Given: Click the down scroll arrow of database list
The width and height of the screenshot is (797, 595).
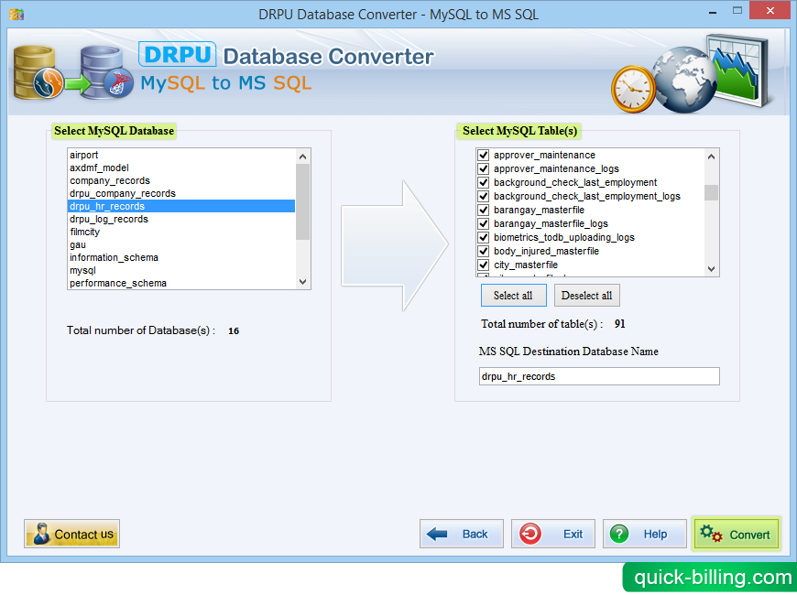Looking at the screenshot, I should (302, 282).
